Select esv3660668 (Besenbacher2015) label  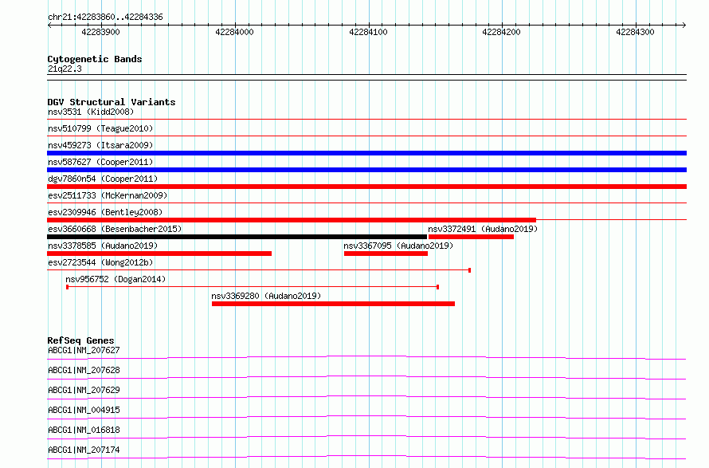coord(115,229)
